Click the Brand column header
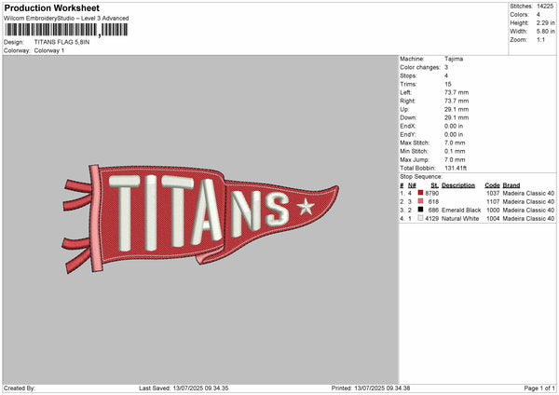Screen dimensions: 559x395 coord(513,184)
